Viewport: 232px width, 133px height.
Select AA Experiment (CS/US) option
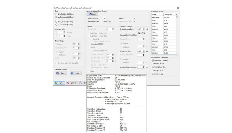[56, 24]
